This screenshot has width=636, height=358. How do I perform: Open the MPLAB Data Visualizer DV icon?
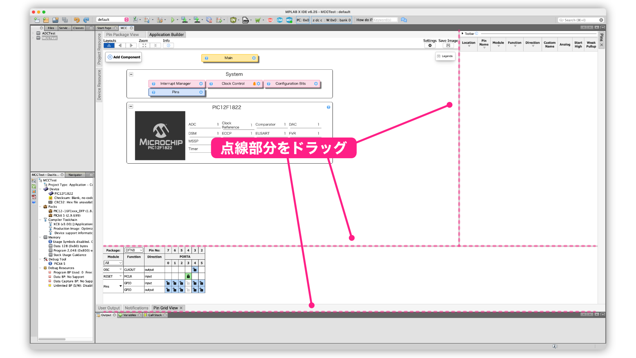[233, 20]
